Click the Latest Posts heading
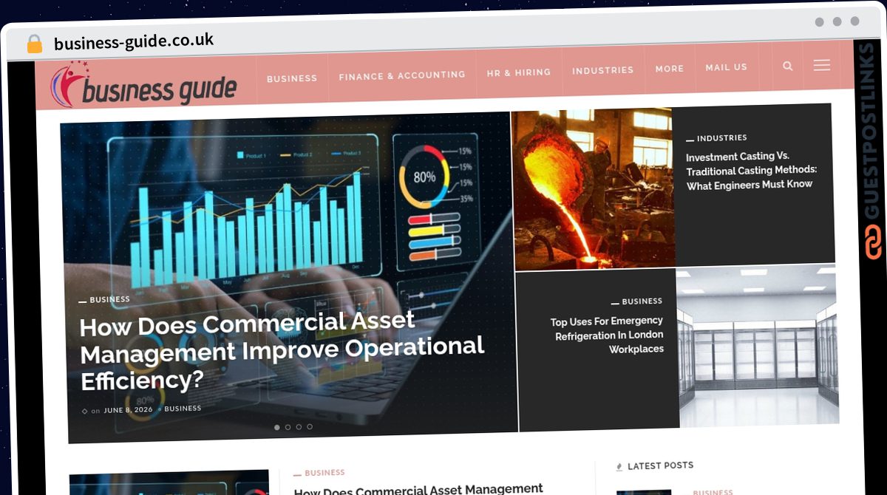The height and width of the screenshot is (495, 887). [x=660, y=465]
